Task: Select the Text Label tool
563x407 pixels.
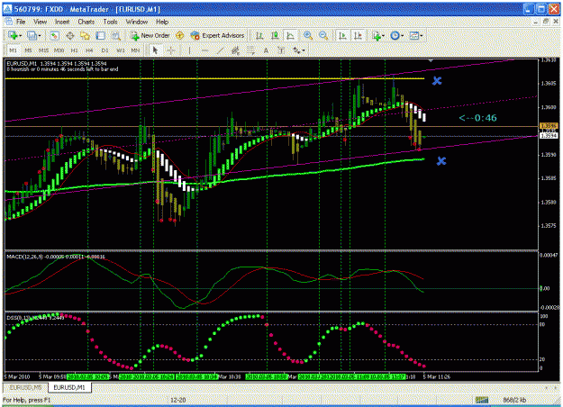Action: tap(281, 50)
